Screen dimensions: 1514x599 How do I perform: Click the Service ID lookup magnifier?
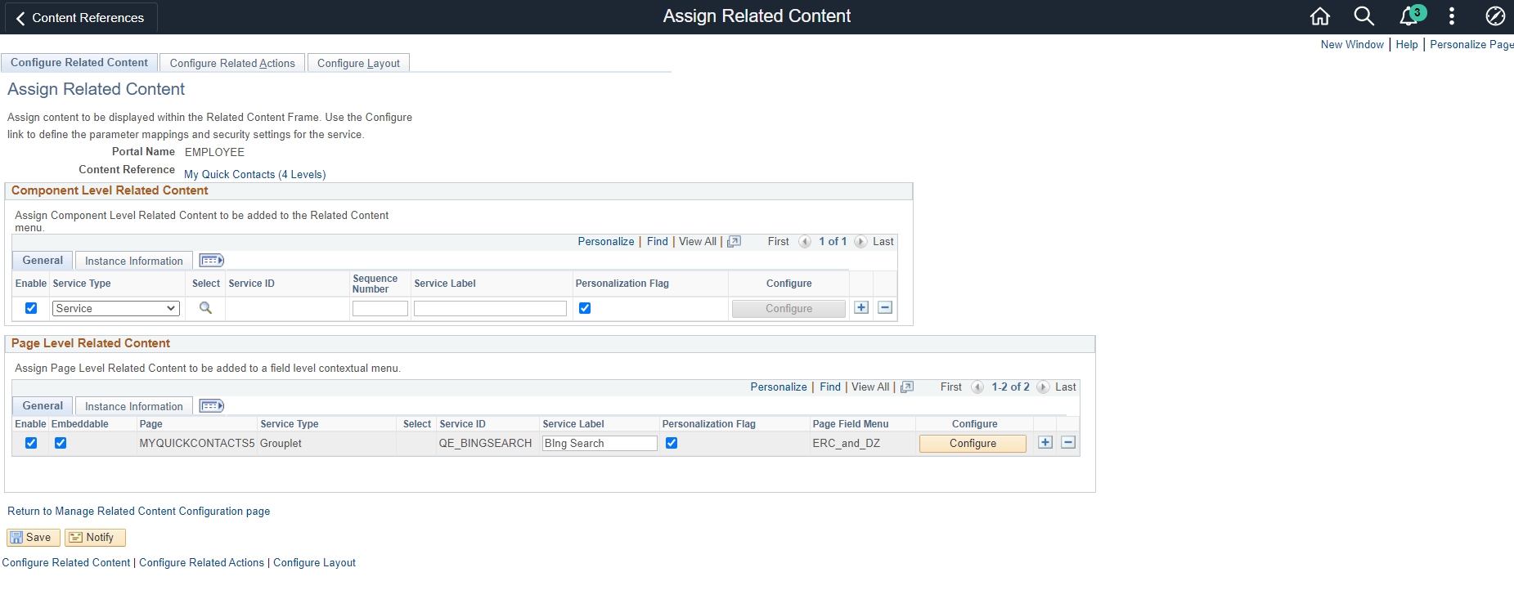[x=205, y=308]
